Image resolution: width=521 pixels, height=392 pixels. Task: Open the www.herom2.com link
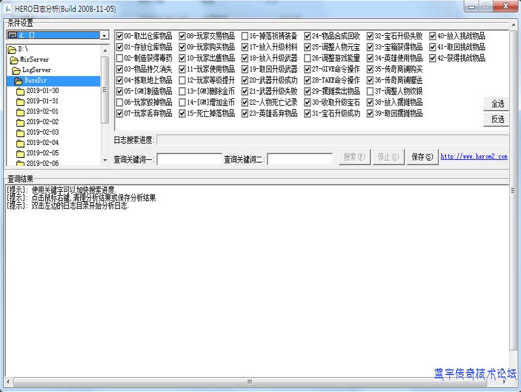click(x=473, y=157)
